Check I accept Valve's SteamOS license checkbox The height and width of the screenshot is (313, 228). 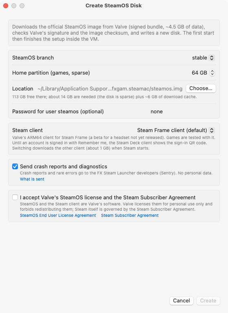click(15, 197)
